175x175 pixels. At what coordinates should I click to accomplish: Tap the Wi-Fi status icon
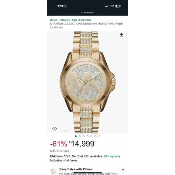click(112, 6)
